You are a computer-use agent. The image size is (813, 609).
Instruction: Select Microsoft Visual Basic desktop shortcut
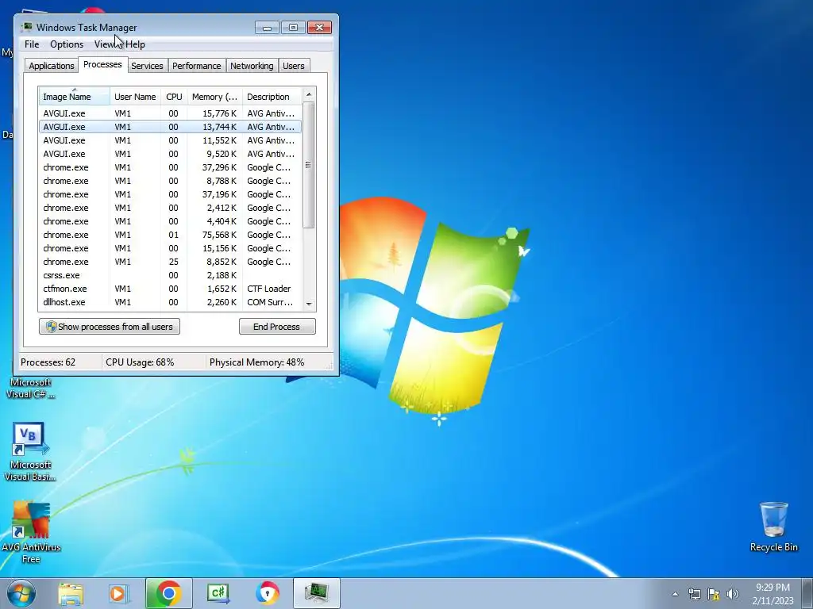tap(30, 451)
